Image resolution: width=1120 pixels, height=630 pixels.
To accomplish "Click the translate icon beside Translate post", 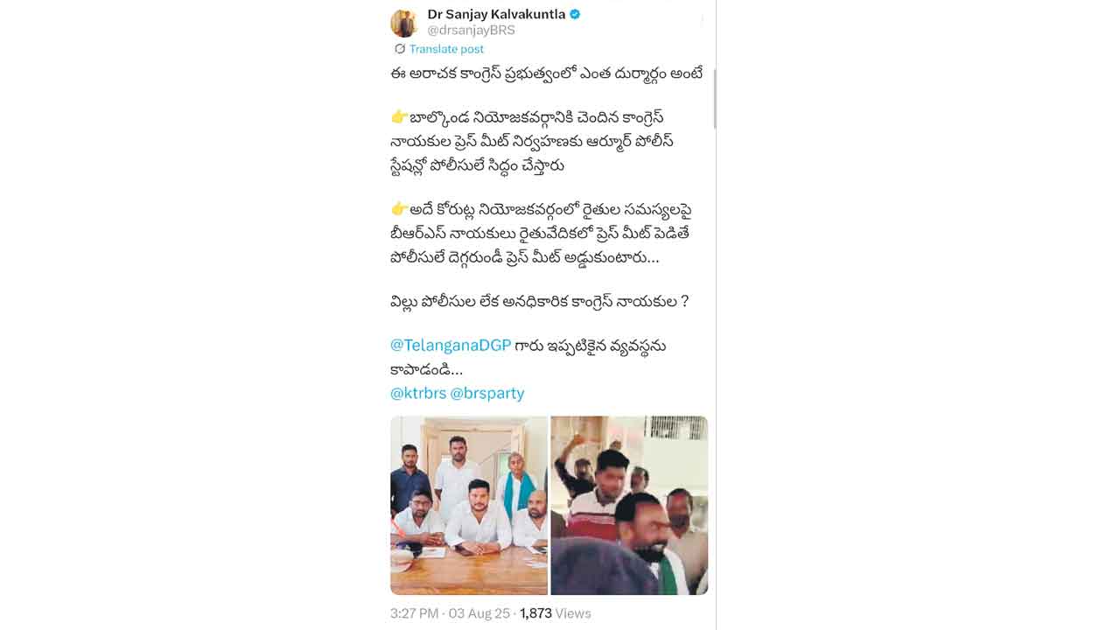I will coord(400,49).
